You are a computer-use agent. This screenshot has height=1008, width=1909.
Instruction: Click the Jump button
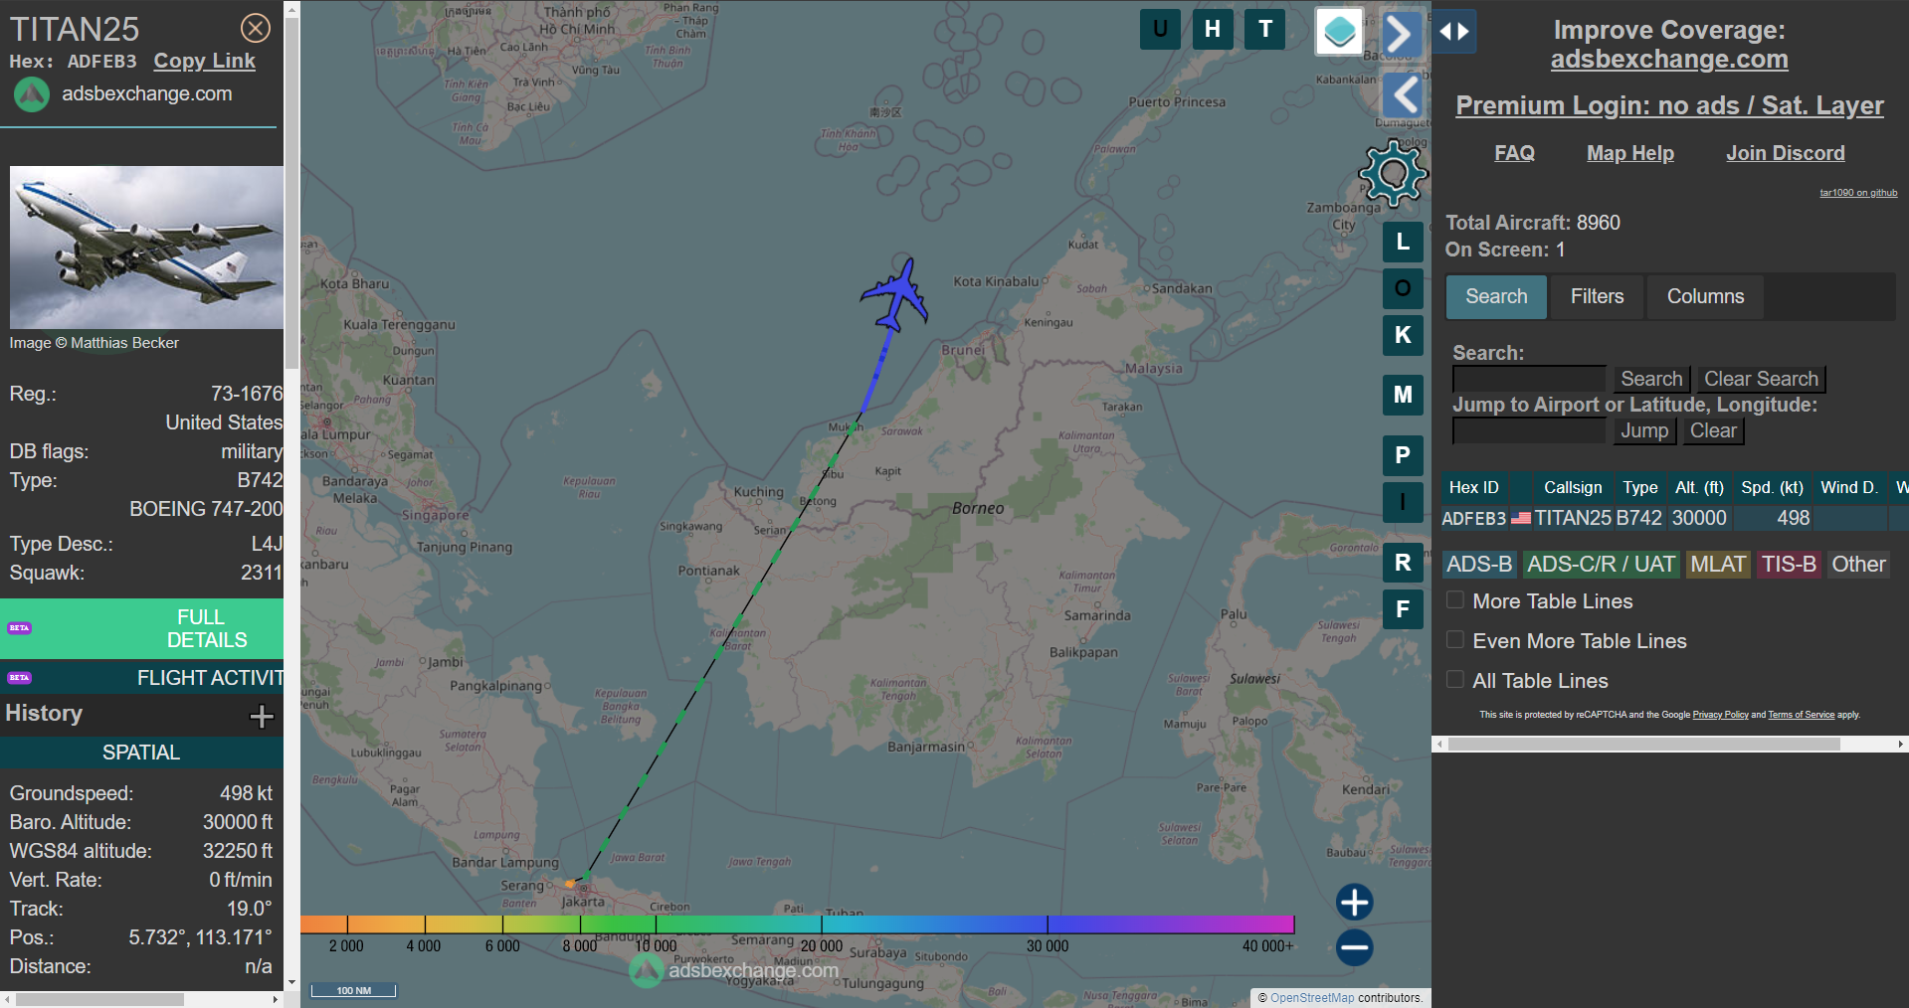click(x=1644, y=430)
